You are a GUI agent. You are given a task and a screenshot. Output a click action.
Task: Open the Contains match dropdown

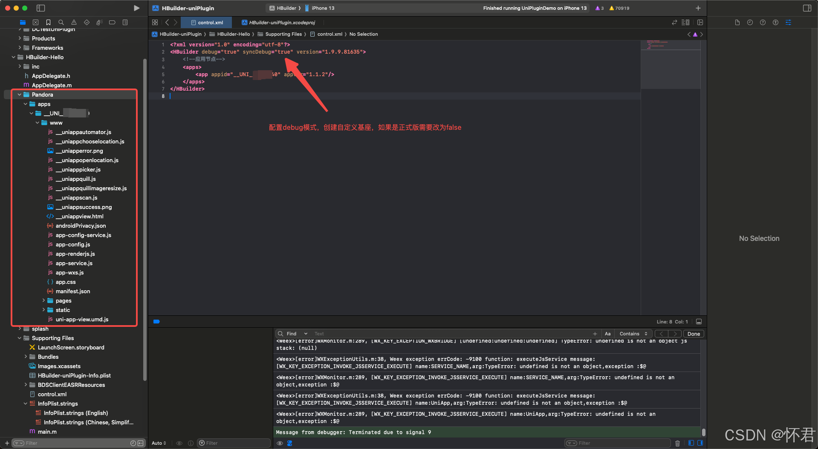point(633,334)
